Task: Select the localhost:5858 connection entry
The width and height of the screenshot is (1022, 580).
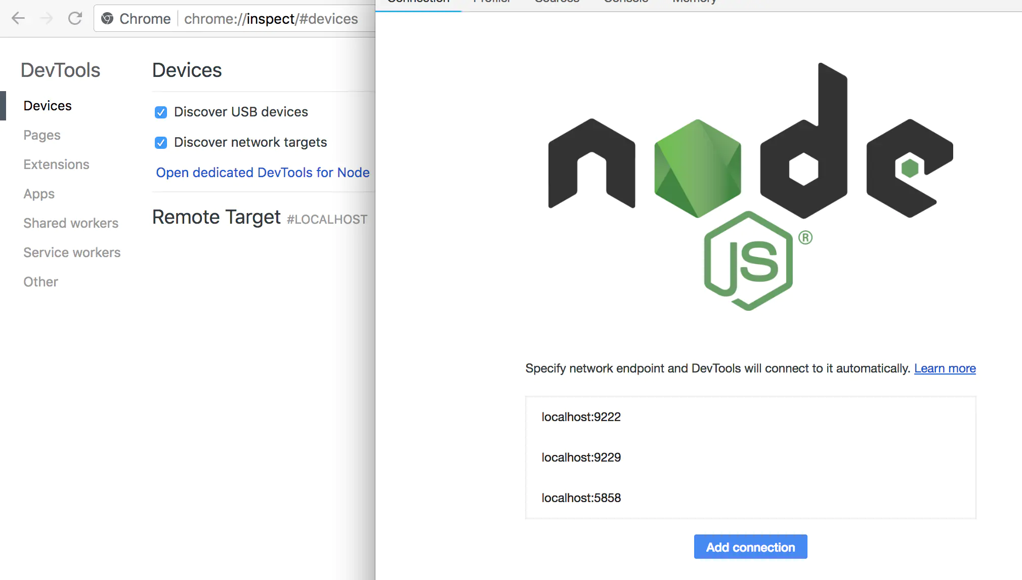Action: 581,498
